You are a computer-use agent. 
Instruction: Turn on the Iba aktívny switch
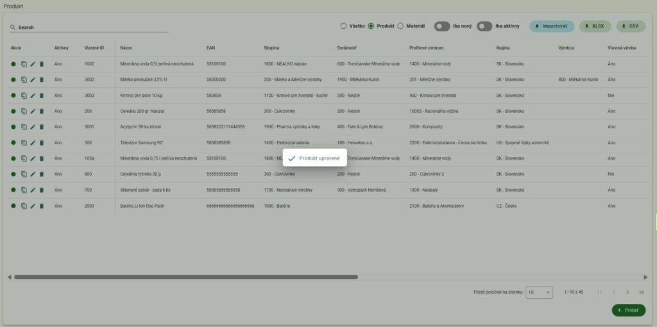[x=484, y=26]
